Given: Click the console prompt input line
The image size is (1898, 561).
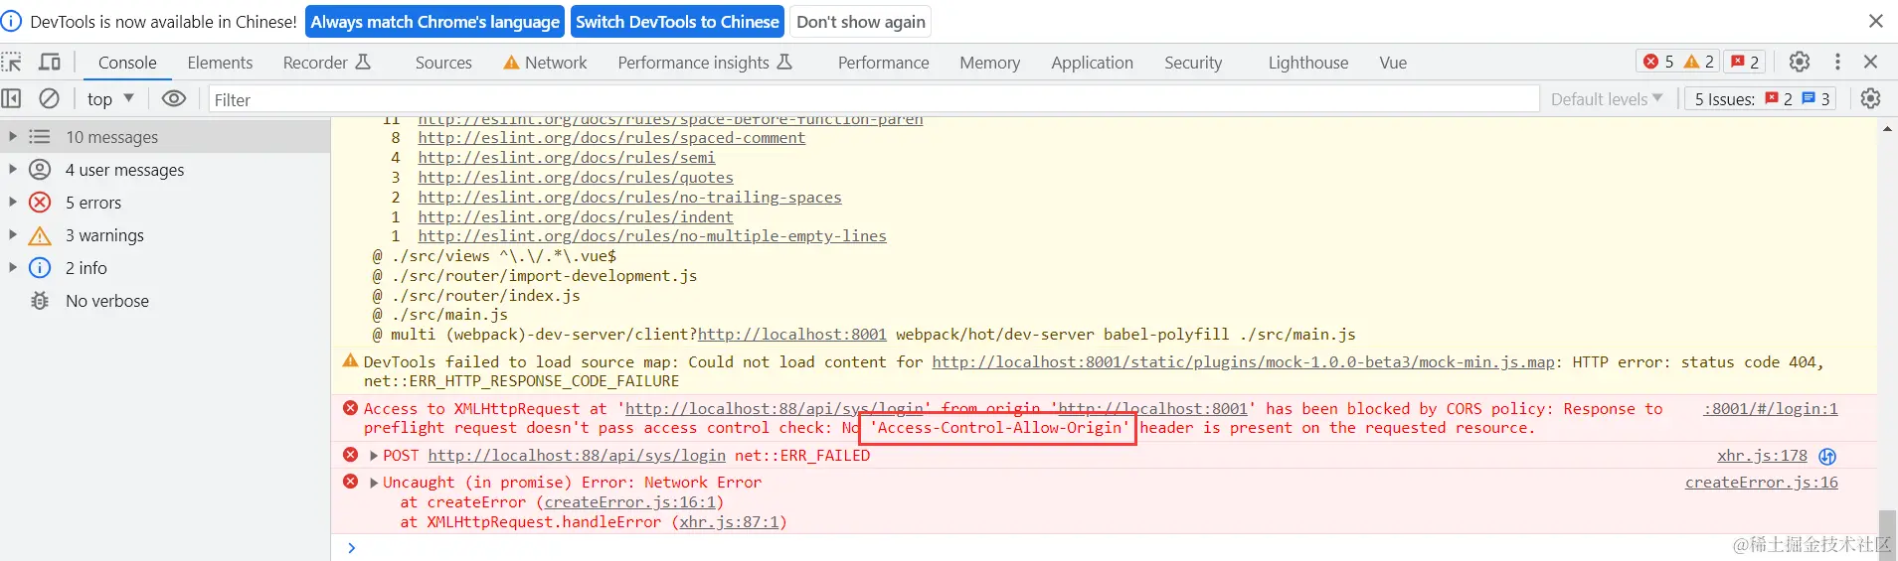Looking at the screenshot, I should 1104,548.
